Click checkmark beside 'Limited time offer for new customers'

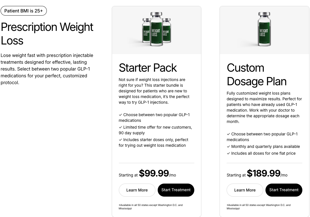coord(121,127)
